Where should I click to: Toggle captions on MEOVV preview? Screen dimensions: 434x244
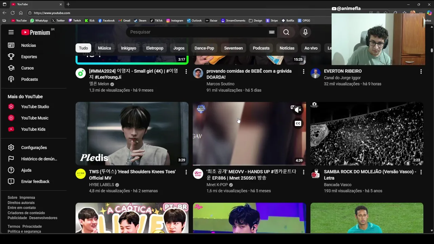pyautogui.click(x=298, y=123)
